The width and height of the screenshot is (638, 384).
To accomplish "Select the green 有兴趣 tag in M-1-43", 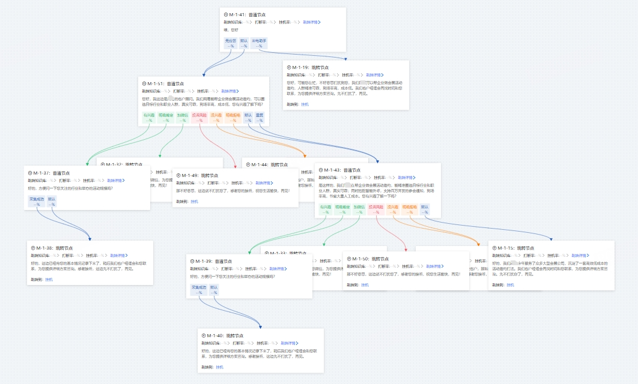I will (326, 209).
